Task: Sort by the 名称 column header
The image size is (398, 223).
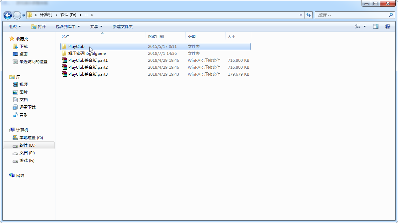Action: click(102, 36)
